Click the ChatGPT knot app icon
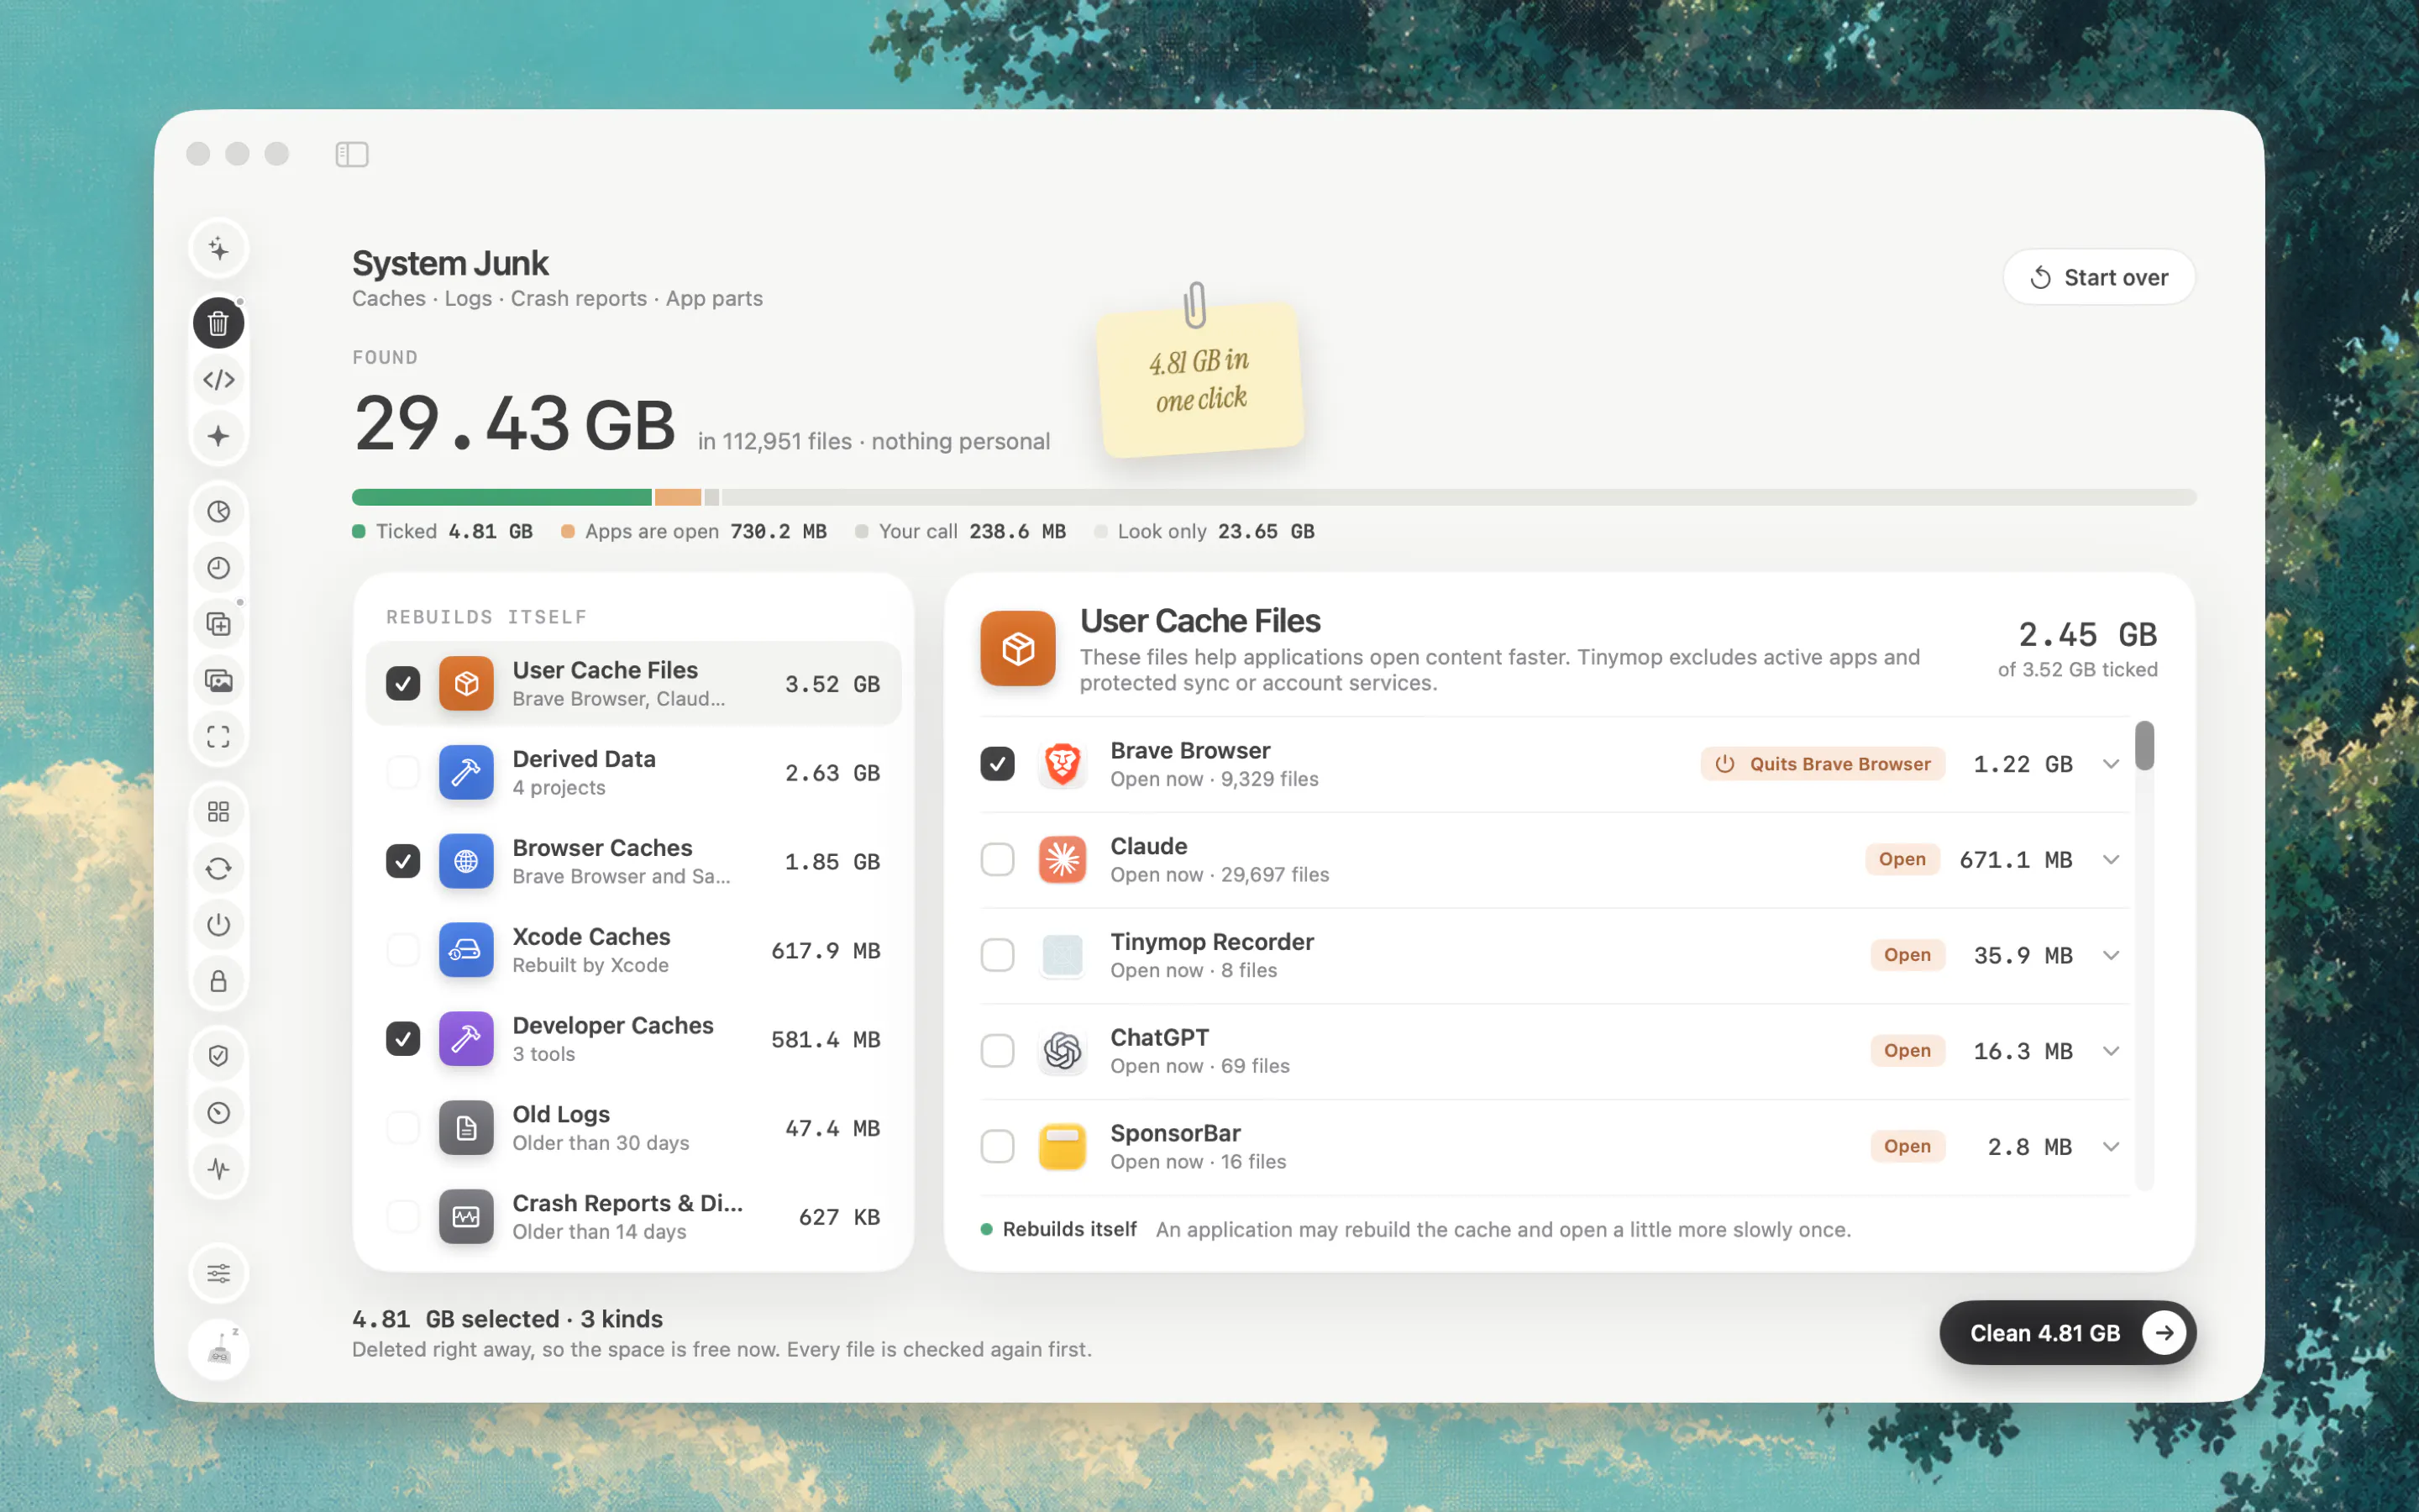The image size is (2419, 1512). (1062, 1051)
